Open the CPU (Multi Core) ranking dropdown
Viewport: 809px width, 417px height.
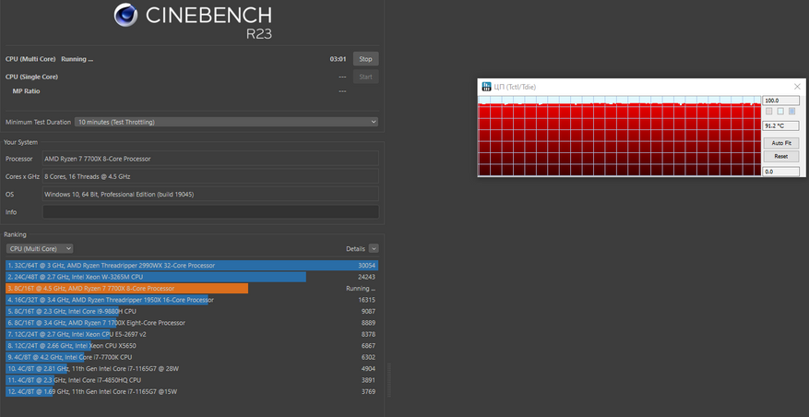tap(40, 249)
